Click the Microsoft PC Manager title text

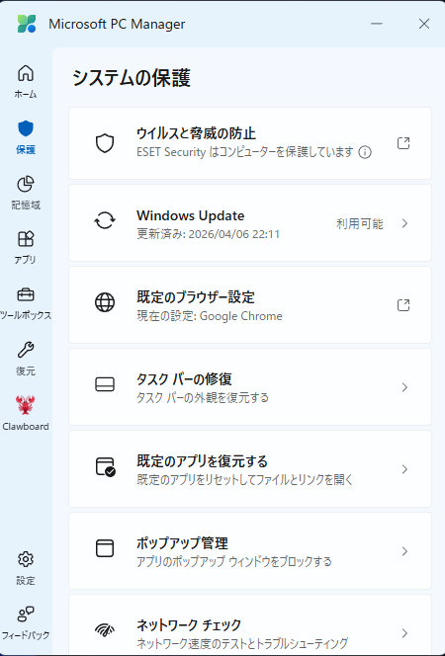pyautogui.click(x=117, y=24)
